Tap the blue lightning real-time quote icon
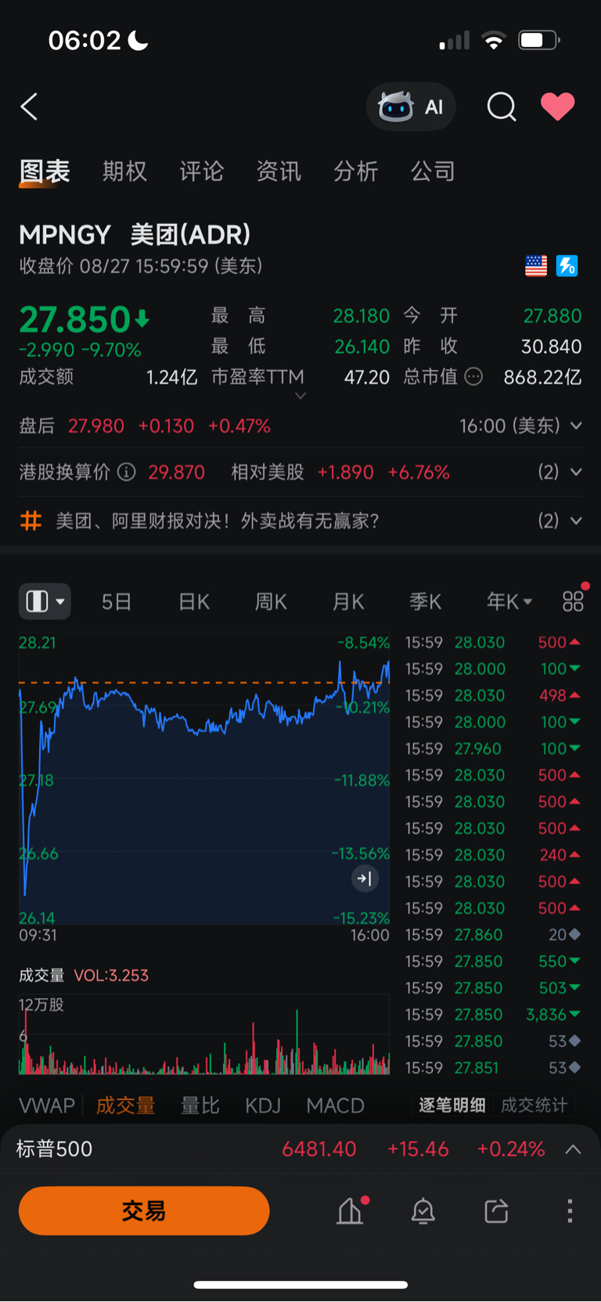Viewport: 601px width, 1302px height. tap(567, 266)
